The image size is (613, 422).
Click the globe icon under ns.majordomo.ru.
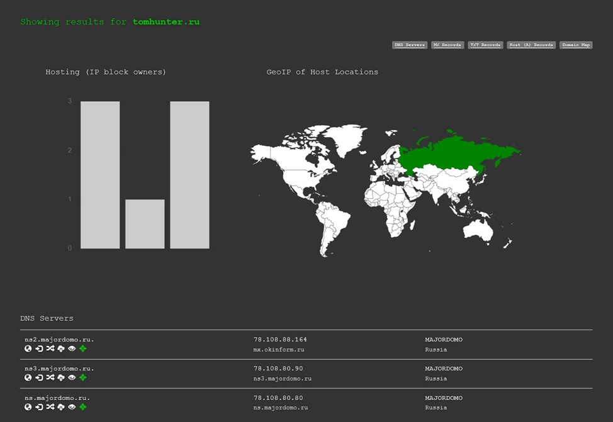coord(28,407)
